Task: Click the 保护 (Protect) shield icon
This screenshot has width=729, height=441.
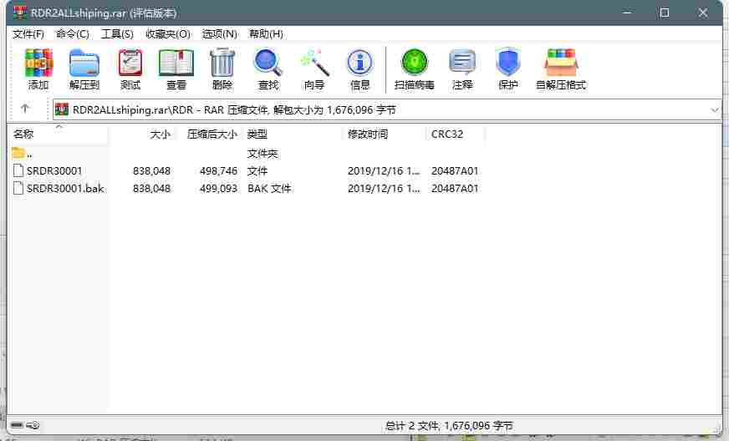Action: click(x=507, y=63)
